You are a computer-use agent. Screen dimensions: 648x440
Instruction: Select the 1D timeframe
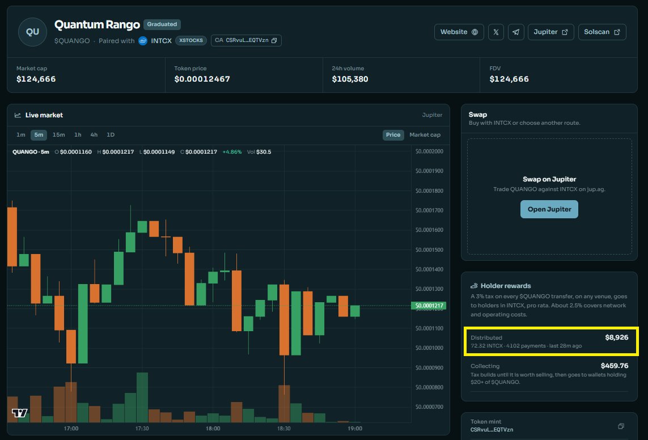click(x=111, y=135)
